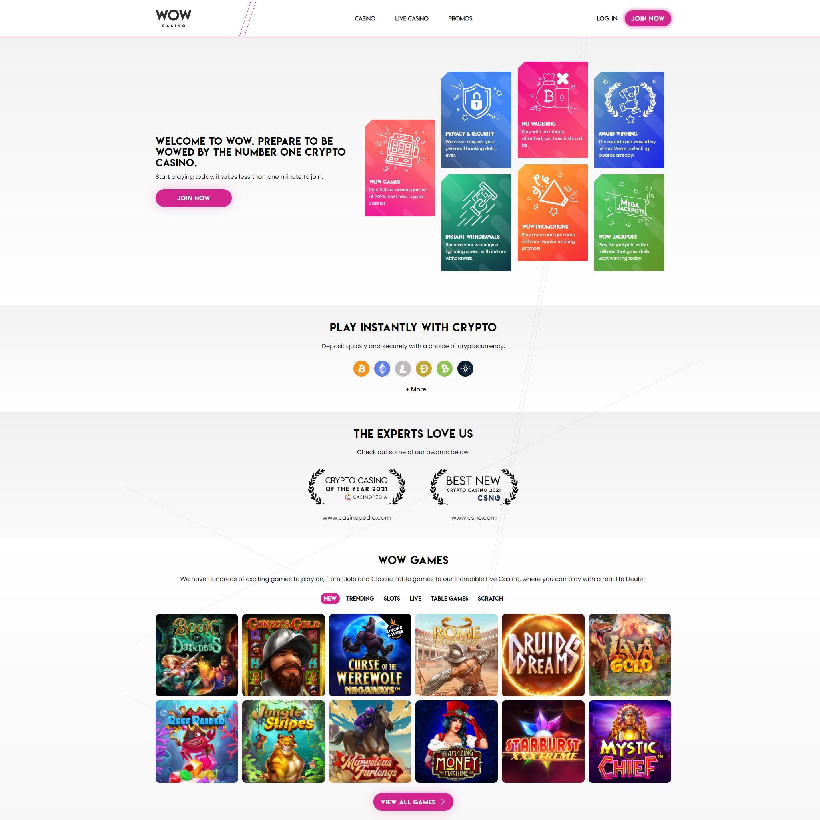Select the Slots games tab

392,598
